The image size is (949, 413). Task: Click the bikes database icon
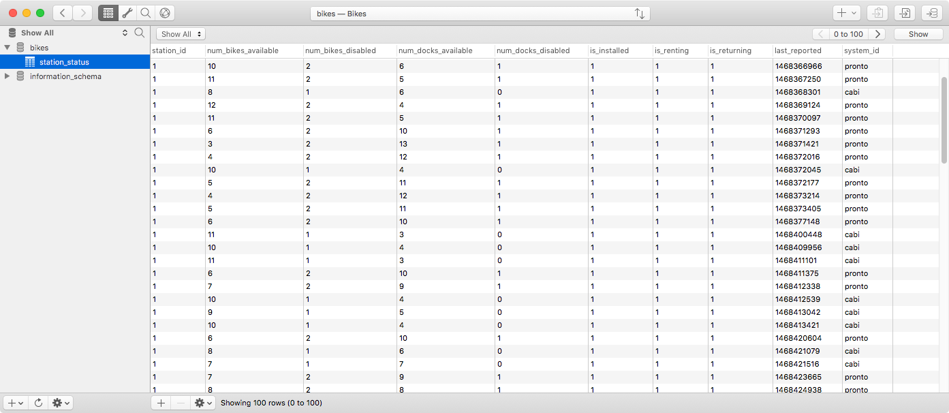20,48
